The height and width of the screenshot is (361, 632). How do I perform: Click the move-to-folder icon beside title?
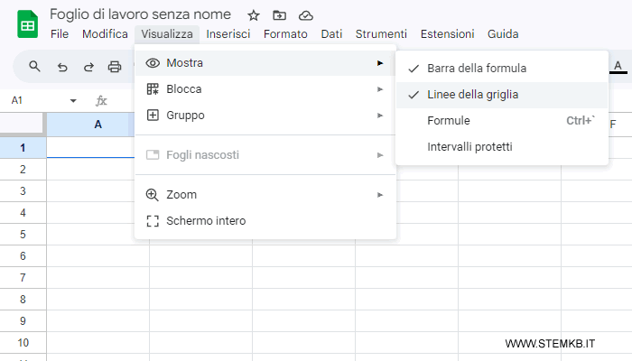279,15
